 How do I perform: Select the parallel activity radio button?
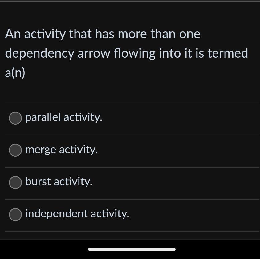click(15, 118)
